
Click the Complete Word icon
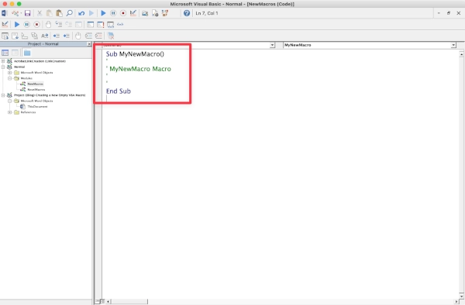point(44,36)
